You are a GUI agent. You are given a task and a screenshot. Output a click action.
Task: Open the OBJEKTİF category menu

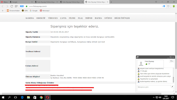pos(41,18)
